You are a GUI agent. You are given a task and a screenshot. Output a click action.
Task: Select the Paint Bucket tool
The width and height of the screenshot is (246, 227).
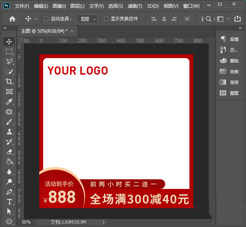[9, 162]
